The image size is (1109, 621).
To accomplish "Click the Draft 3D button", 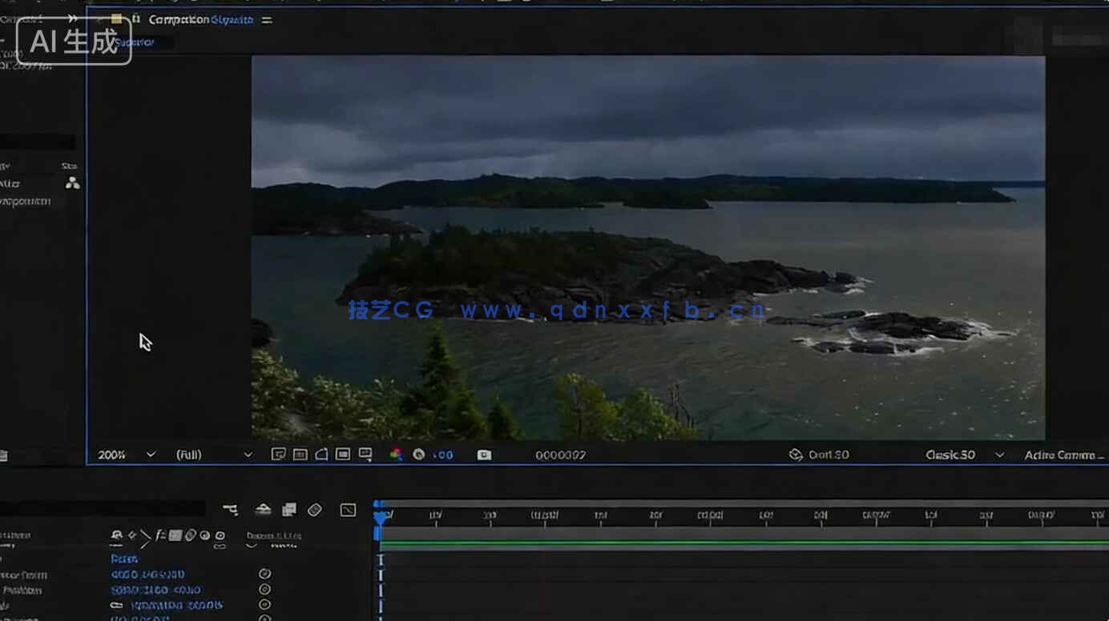I will coord(819,455).
